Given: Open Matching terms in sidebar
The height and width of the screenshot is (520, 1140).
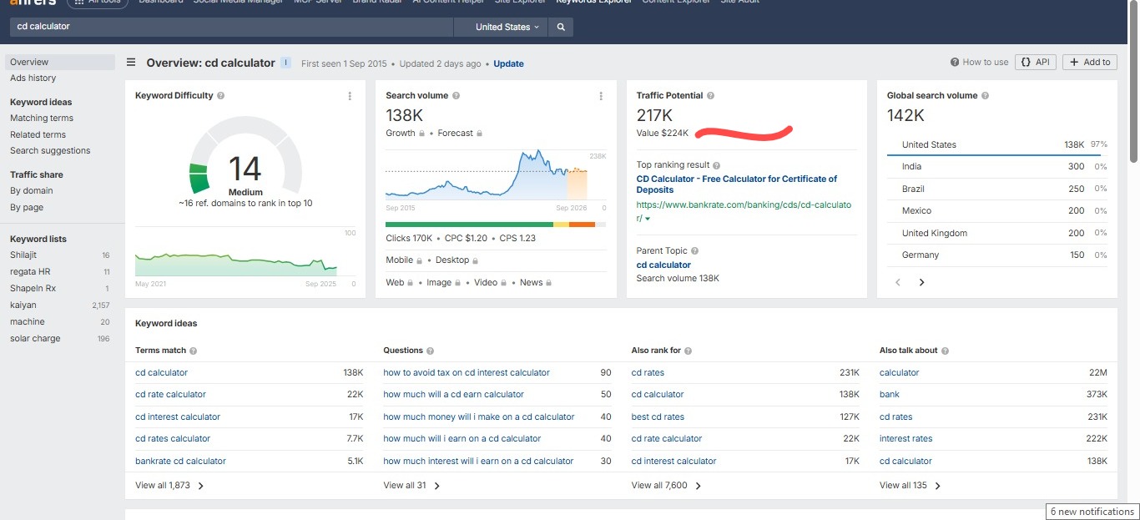Looking at the screenshot, I should pyautogui.click(x=42, y=119).
